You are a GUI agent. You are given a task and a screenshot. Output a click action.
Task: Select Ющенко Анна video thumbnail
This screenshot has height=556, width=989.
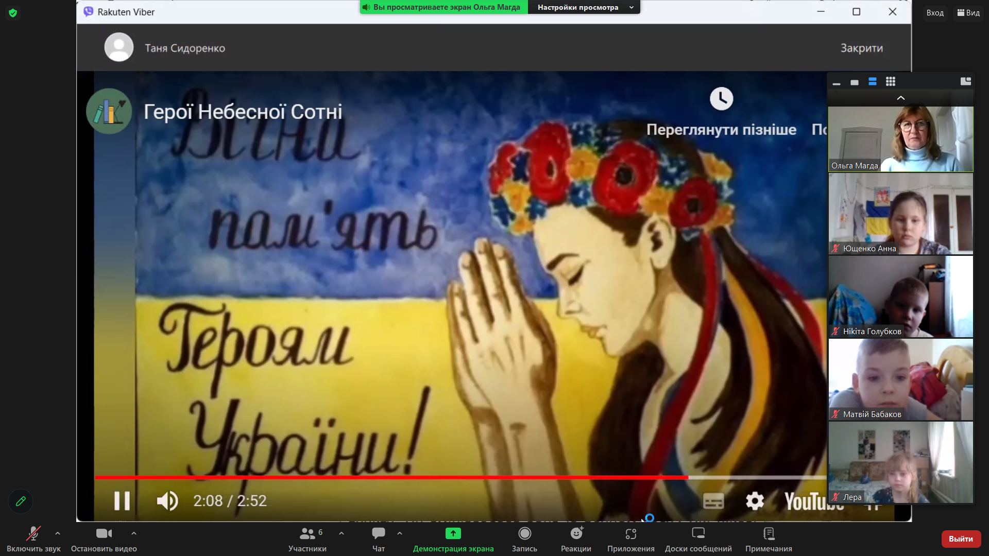[901, 214]
